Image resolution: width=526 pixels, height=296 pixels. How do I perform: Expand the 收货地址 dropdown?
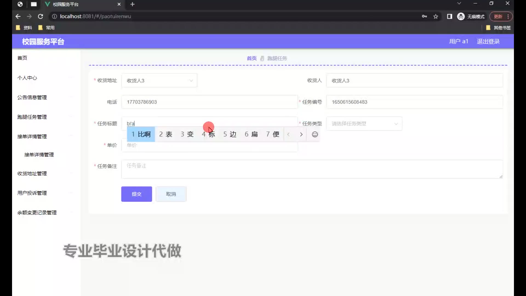[x=159, y=81]
